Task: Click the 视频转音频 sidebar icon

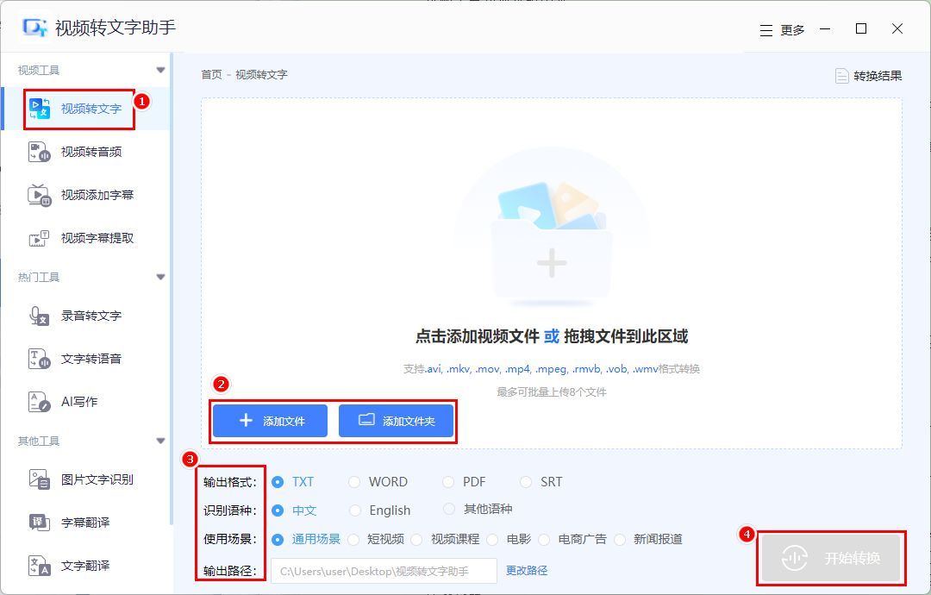Action: pyautogui.click(x=39, y=152)
